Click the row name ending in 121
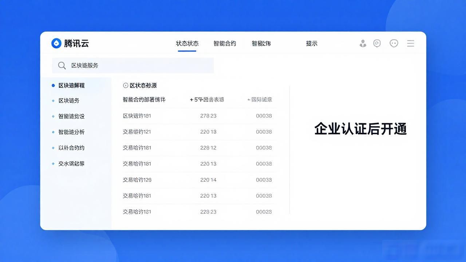 (137, 132)
